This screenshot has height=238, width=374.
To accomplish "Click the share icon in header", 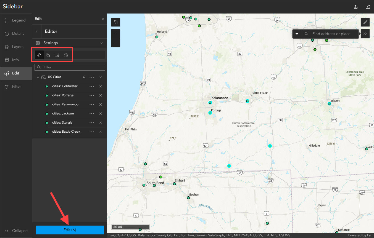I will coord(368,7).
